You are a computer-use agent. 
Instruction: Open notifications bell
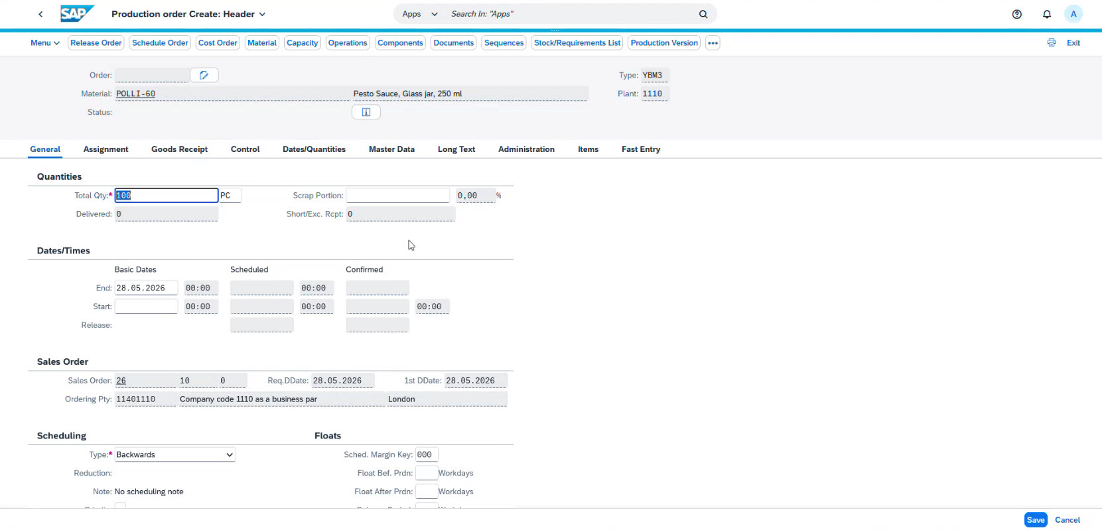[x=1047, y=14]
